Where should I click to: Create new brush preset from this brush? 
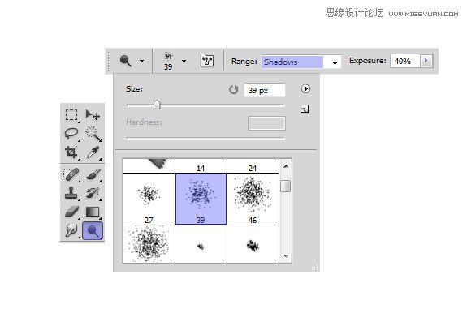pyautogui.click(x=305, y=109)
